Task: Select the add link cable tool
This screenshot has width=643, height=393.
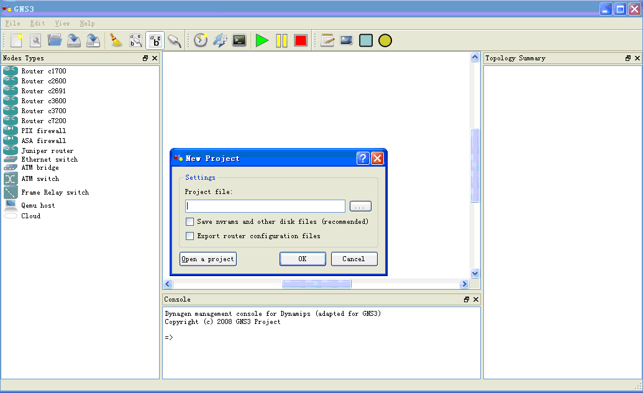Action: (175, 40)
